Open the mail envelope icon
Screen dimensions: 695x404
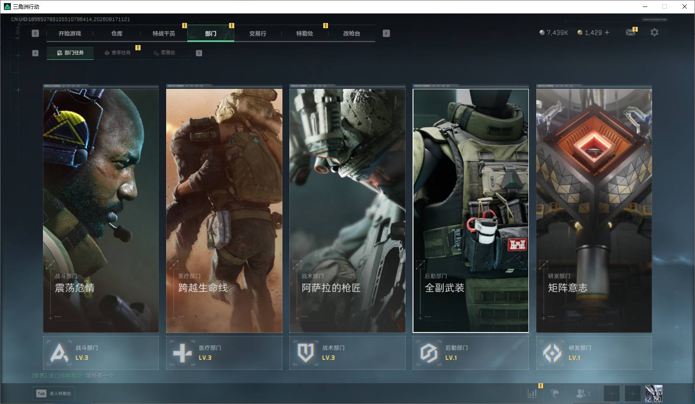[x=630, y=33]
